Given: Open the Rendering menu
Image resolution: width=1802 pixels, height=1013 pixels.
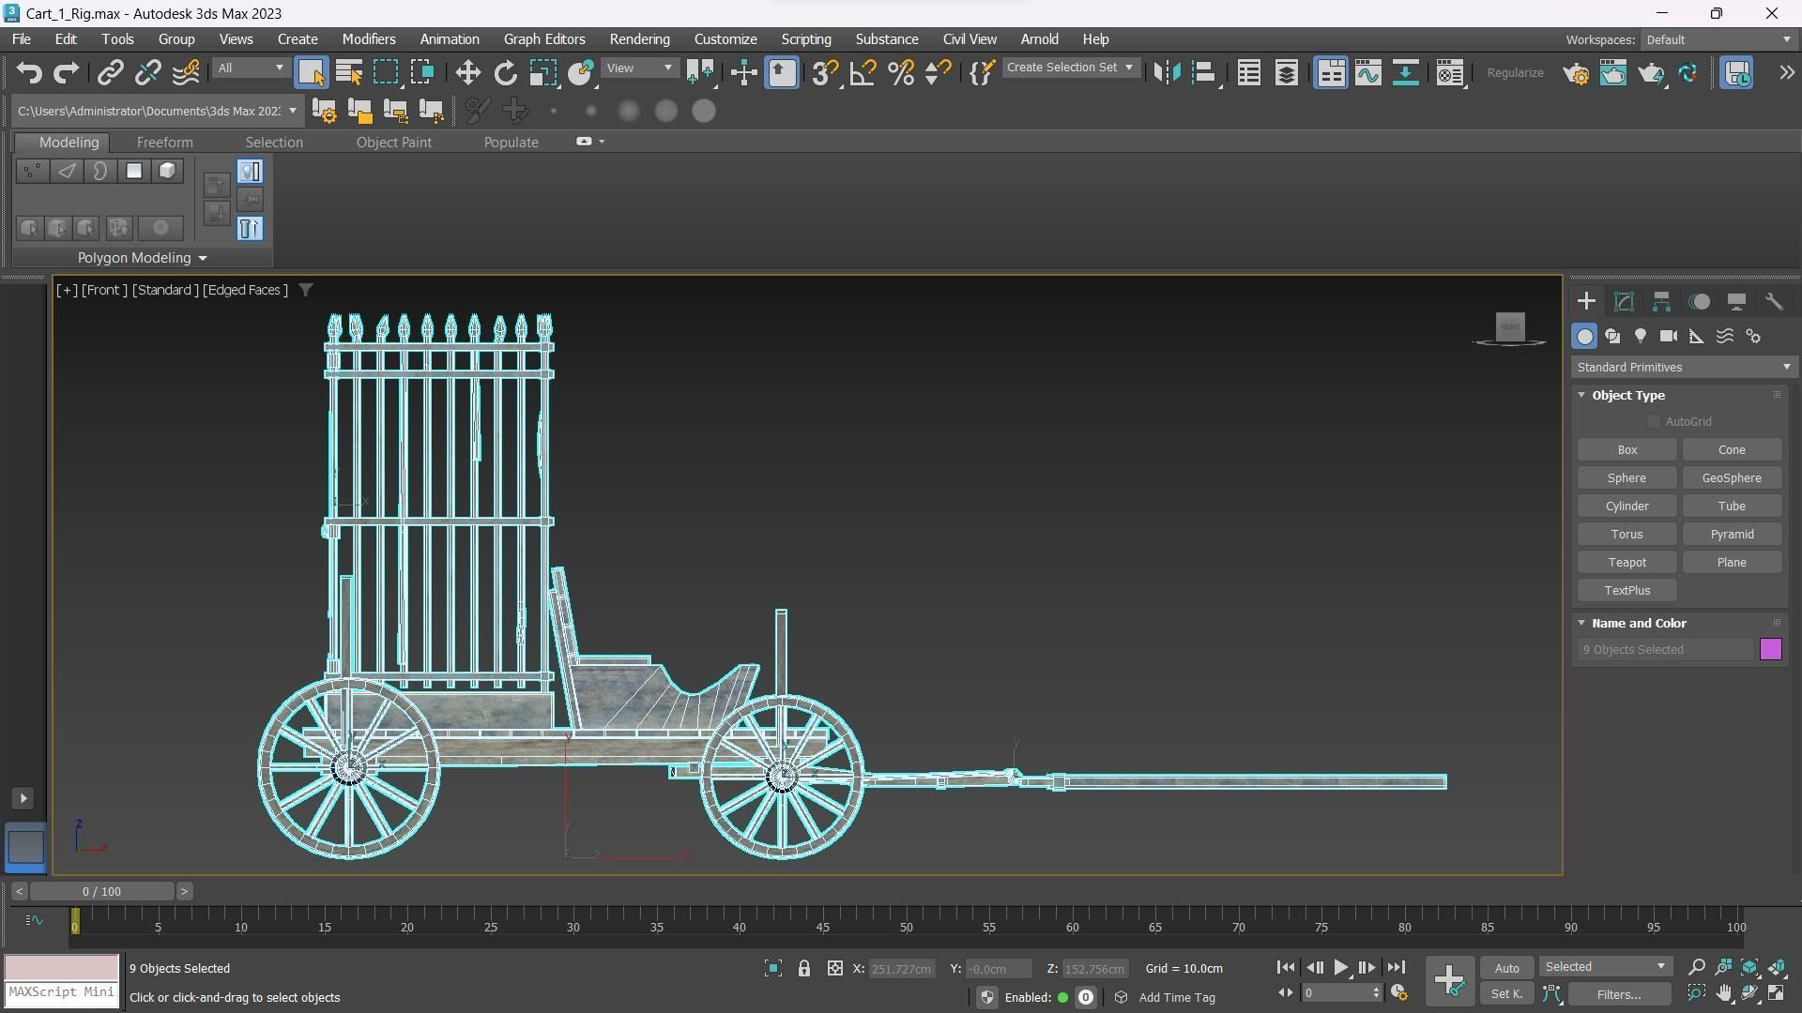Looking at the screenshot, I should click(639, 39).
